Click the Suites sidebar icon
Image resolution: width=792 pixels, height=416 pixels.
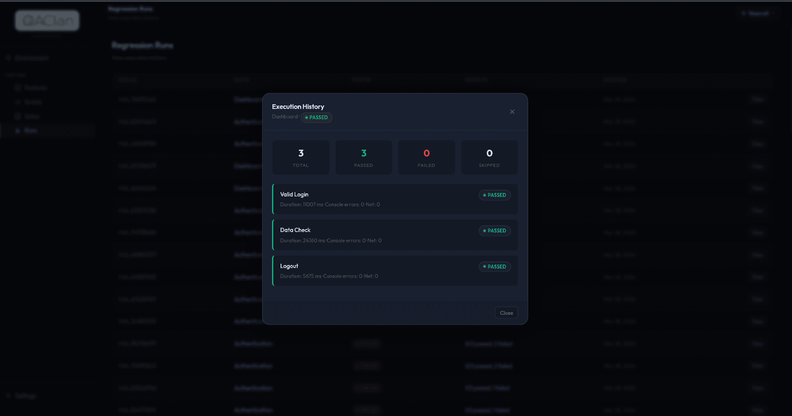(18, 116)
